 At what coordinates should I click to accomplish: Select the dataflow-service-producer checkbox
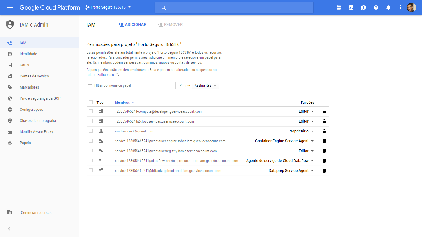[x=91, y=160]
